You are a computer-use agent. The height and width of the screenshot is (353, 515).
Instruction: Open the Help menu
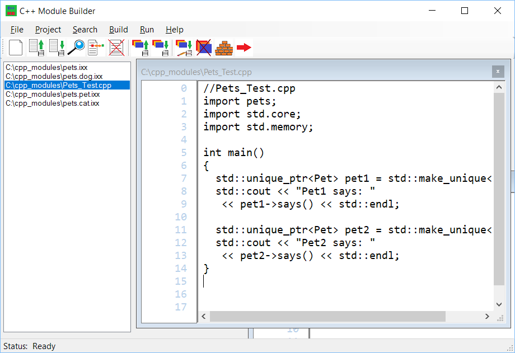tap(175, 30)
